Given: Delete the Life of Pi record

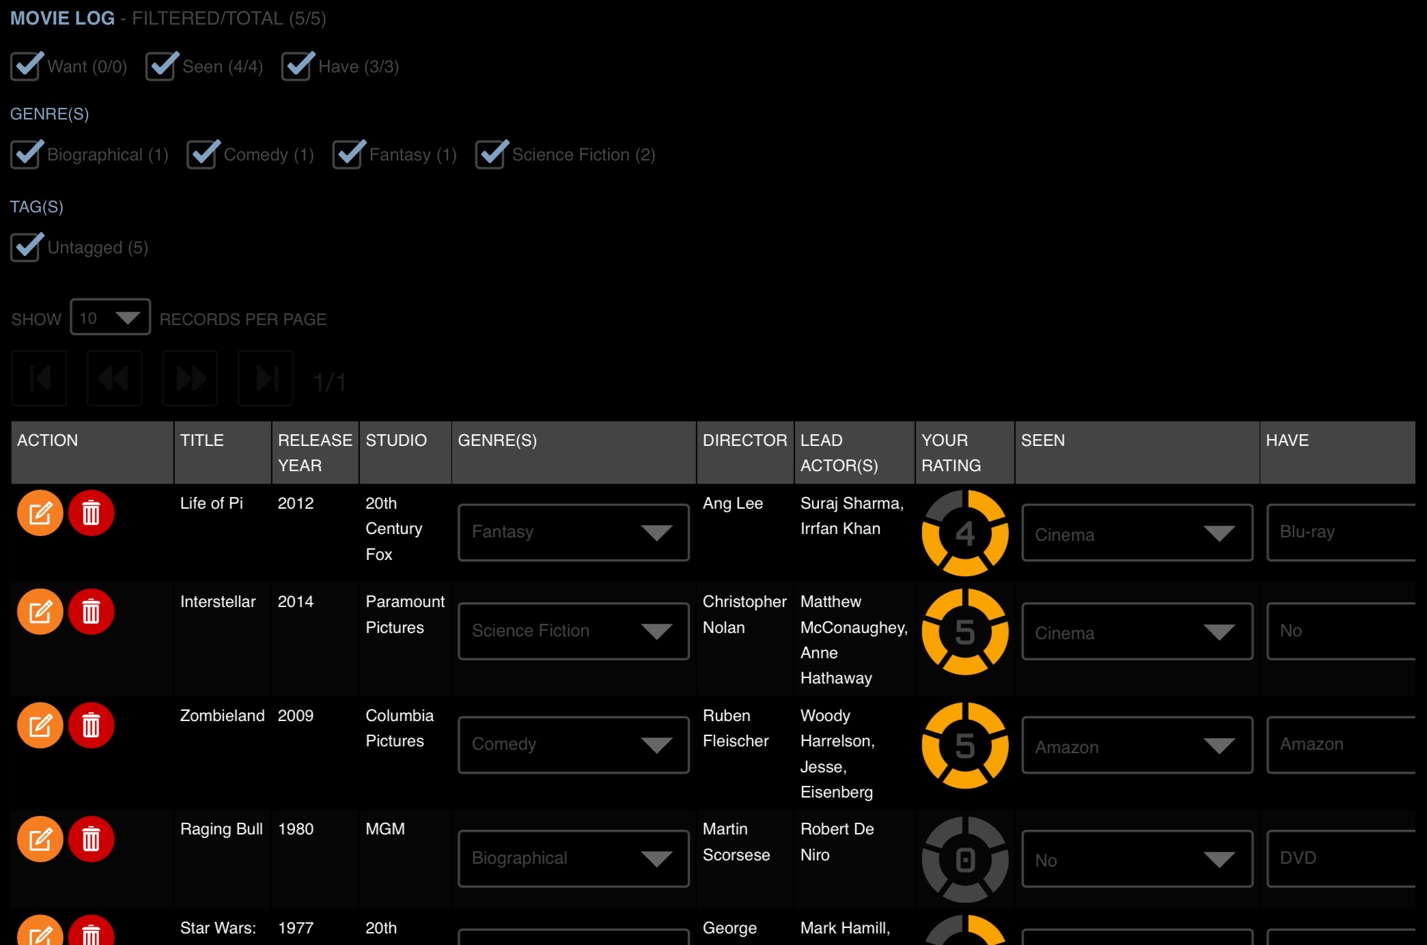Looking at the screenshot, I should 91,513.
